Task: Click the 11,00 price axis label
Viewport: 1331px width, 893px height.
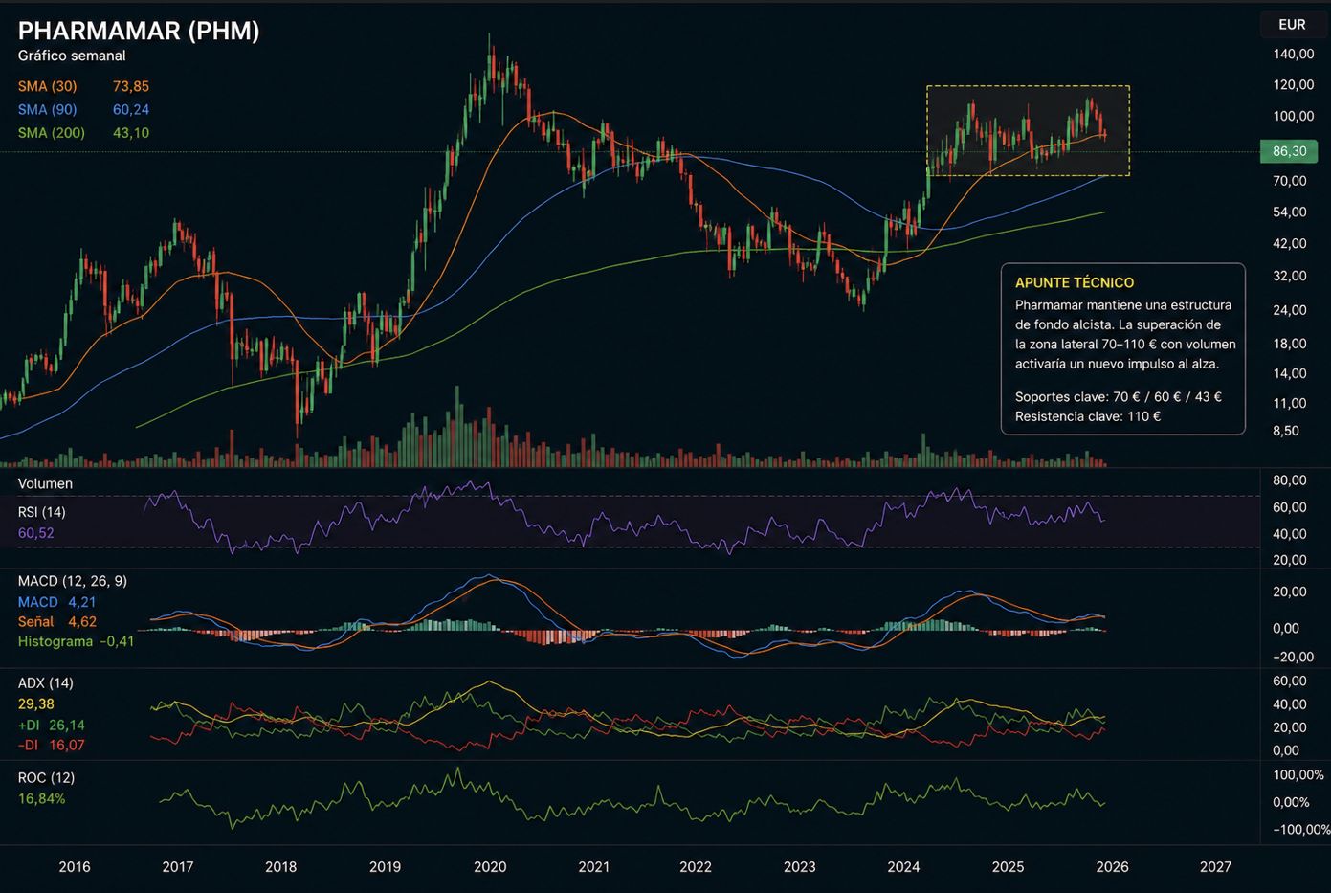Action: pyautogui.click(x=1290, y=403)
